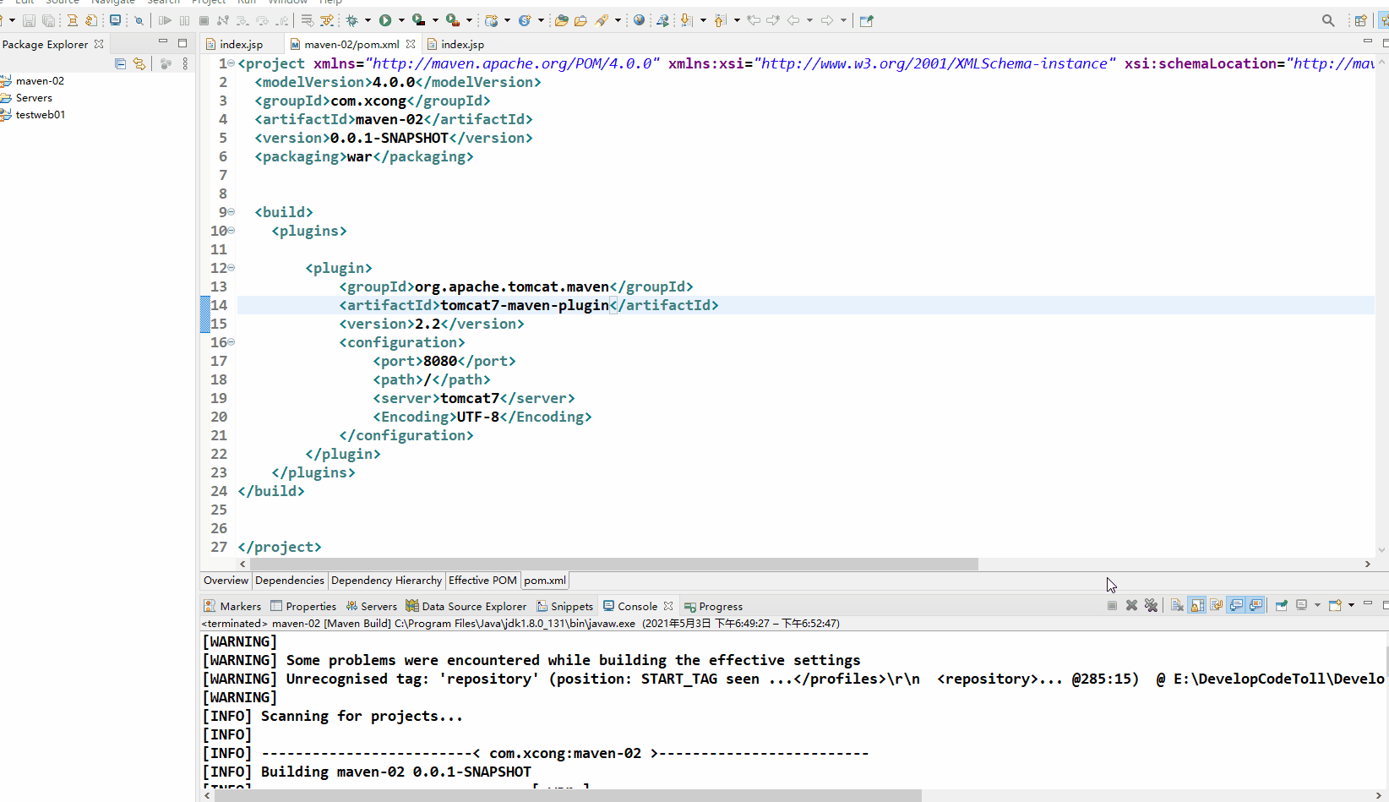Switch to the Servers view tab
1389x802 pixels.
point(371,606)
